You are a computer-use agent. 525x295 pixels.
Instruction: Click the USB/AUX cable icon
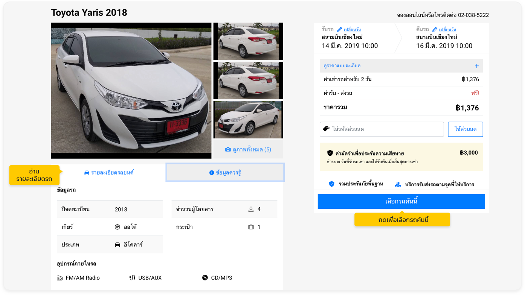pyautogui.click(x=132, y=278)
